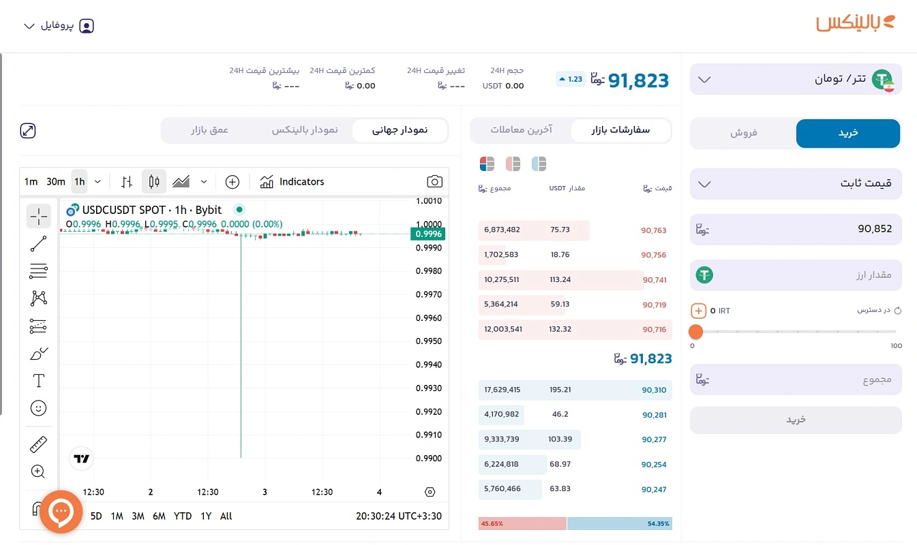Select the brush drawing tool
Viewport: 917px width, 545px height.
point(39,353)
